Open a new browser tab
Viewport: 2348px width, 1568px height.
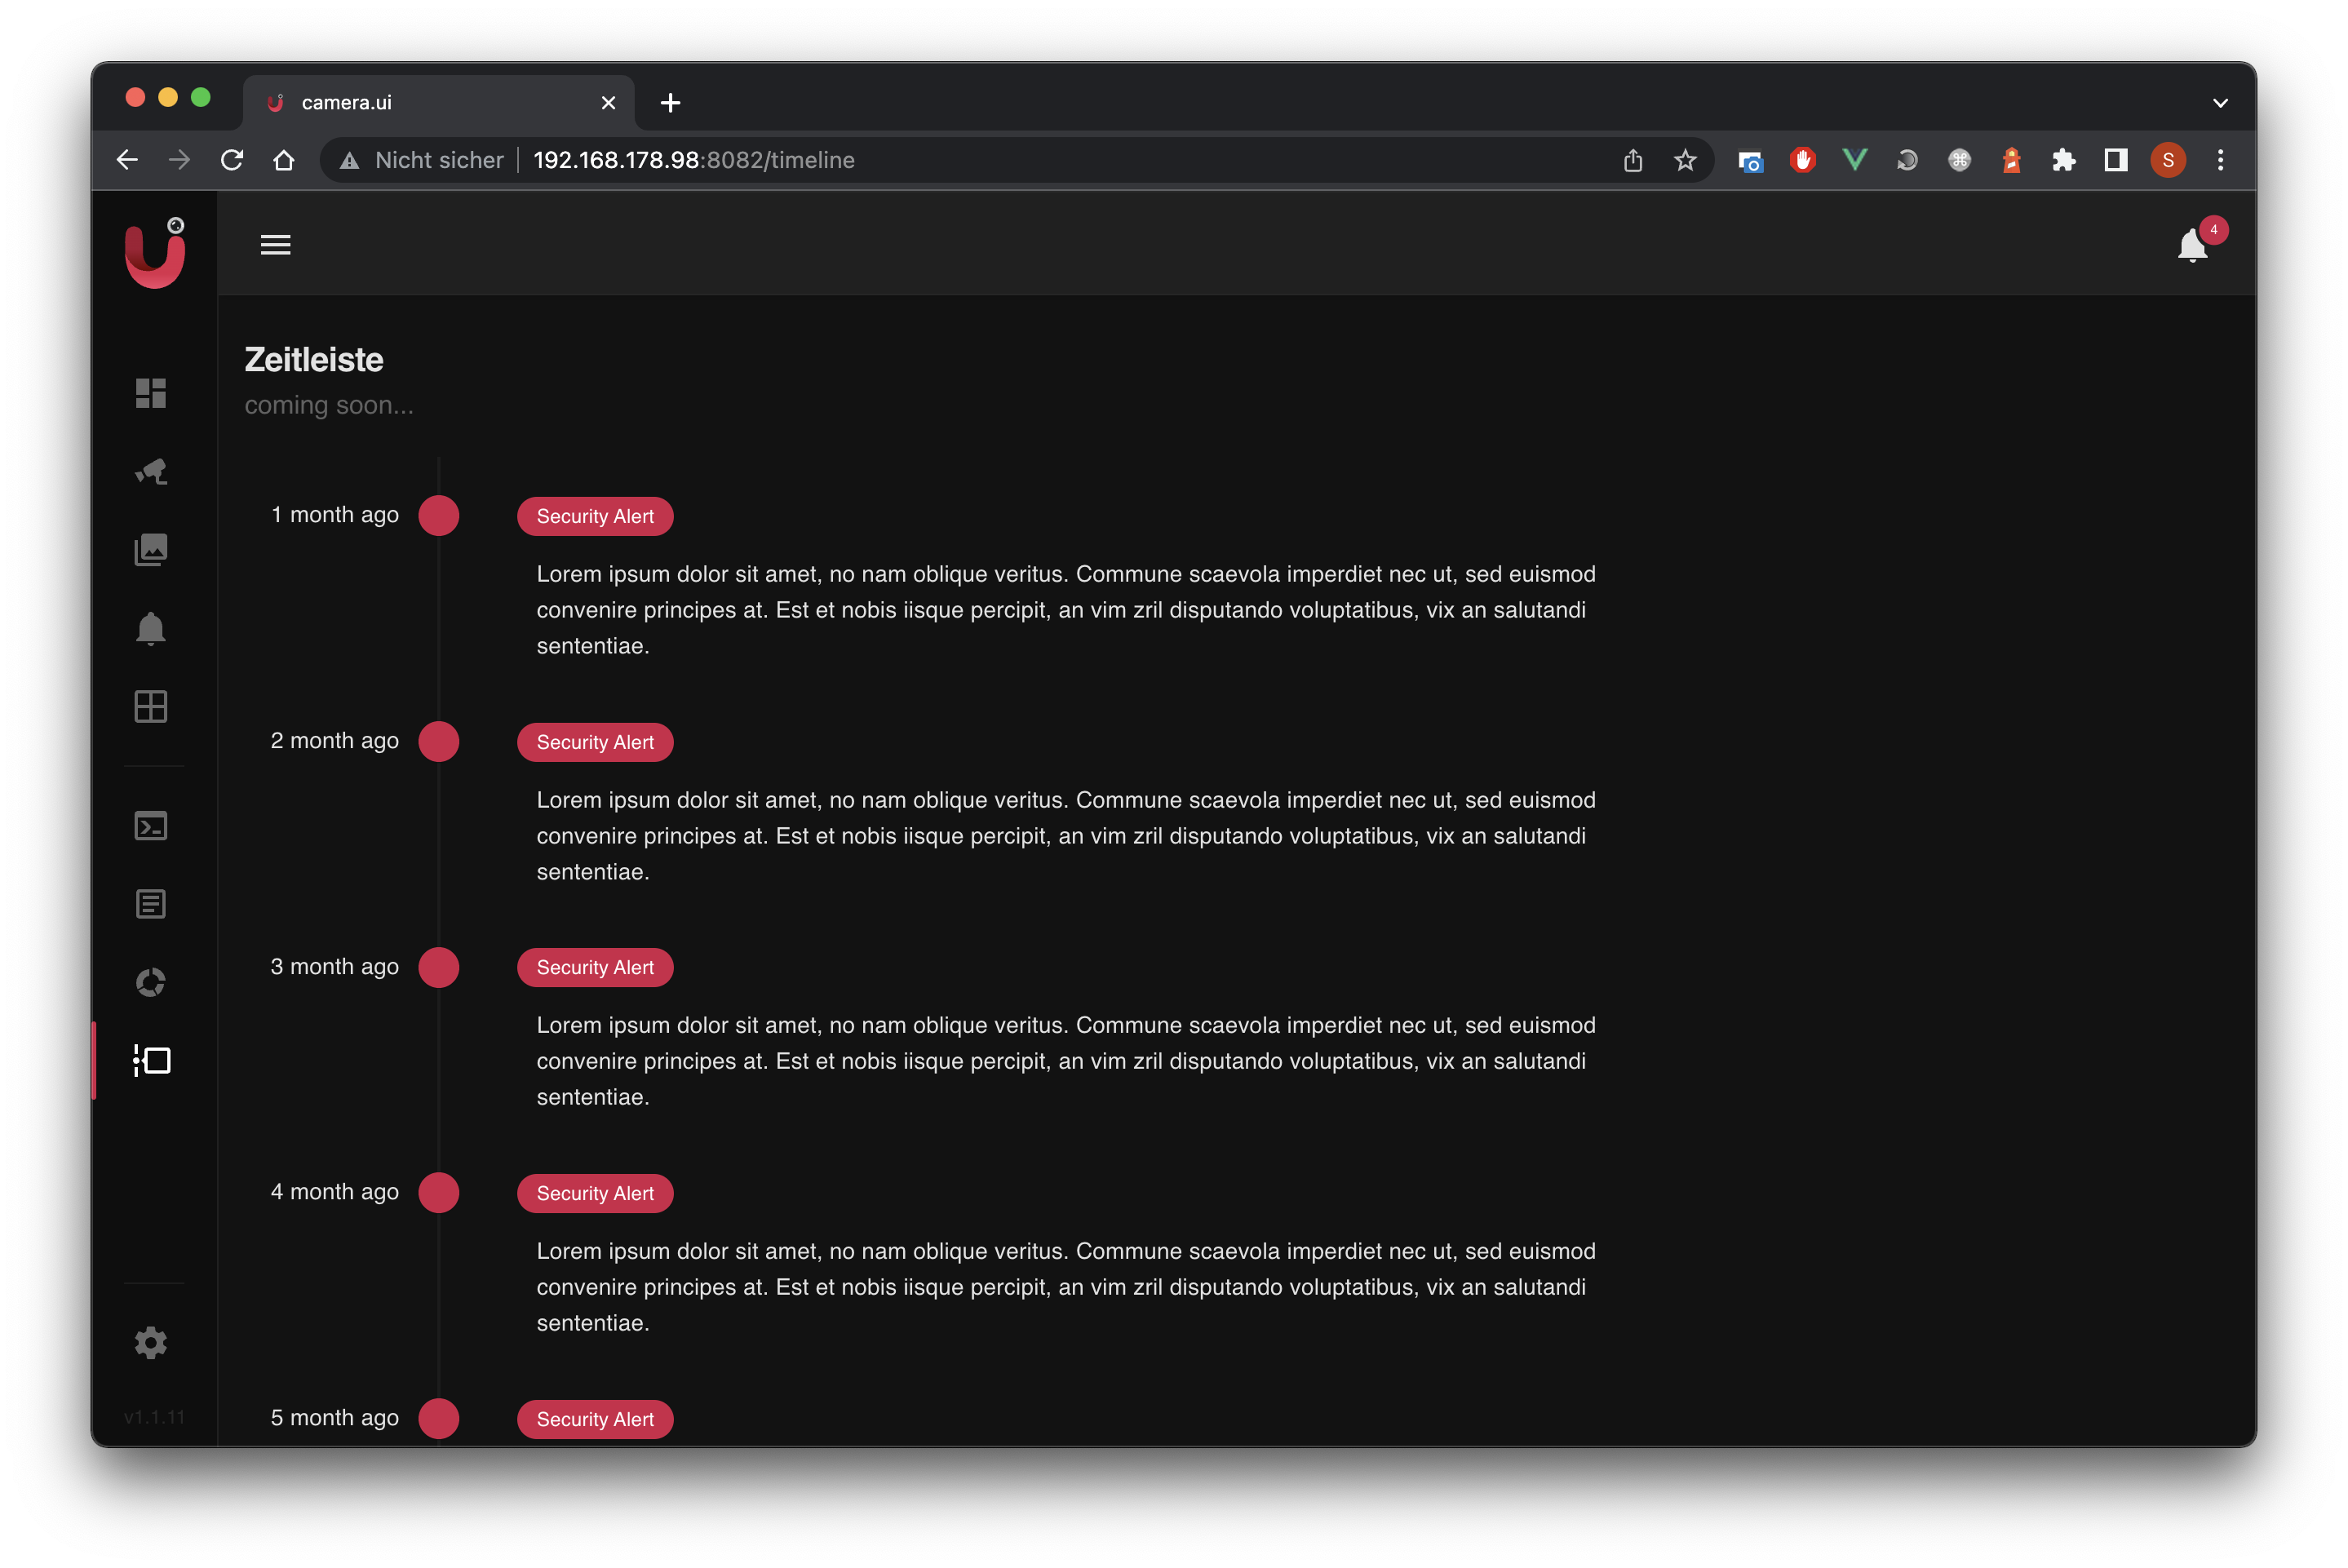click(670, 102)
